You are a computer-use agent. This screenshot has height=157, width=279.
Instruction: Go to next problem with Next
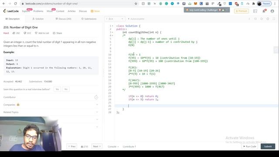pos(97,147)
